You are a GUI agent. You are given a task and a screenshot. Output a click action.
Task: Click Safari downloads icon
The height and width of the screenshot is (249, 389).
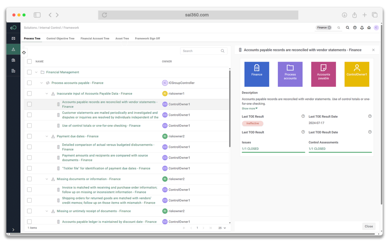344,15
